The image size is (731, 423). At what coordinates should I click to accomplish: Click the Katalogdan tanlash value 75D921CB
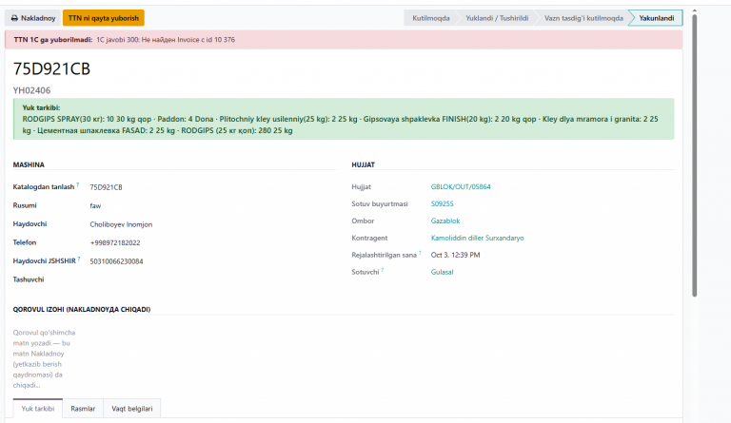pyautogui.click(x=106, y=187)
